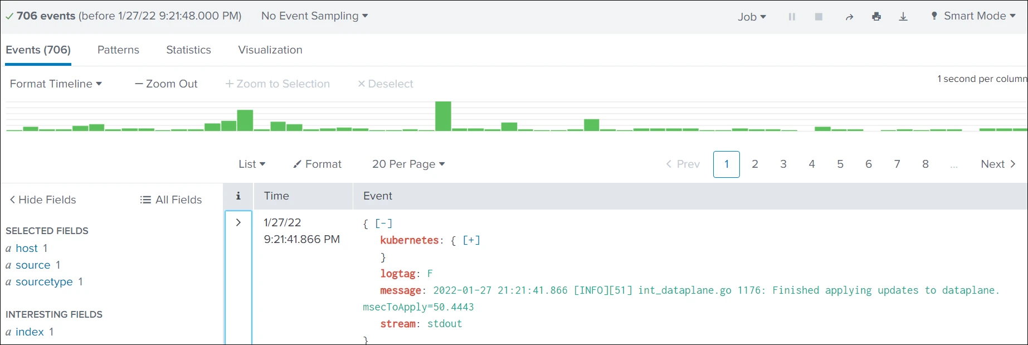Click the Time column header
The height and width of the screenshot is (345, 1028).
276,196
